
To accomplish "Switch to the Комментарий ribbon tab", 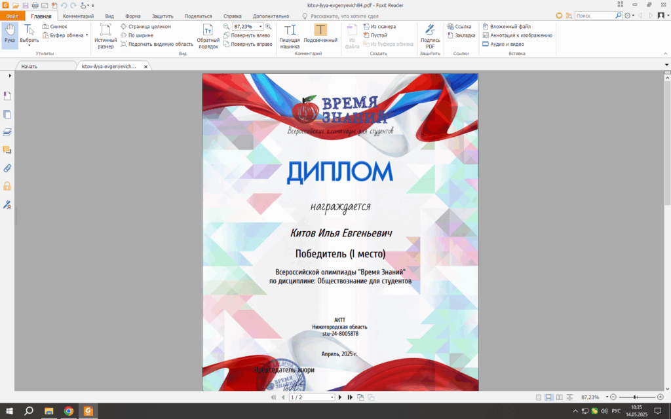I will coord(79,16).
